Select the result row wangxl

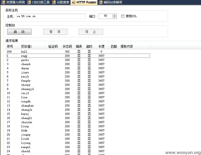click(x=78, y=147)
